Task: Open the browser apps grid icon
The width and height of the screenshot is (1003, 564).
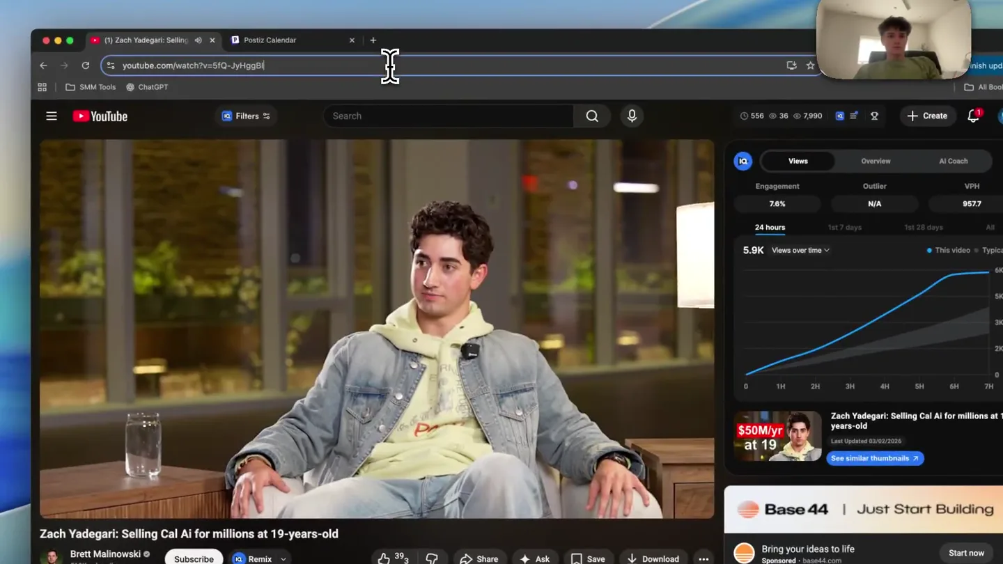Action: [42, 87]
